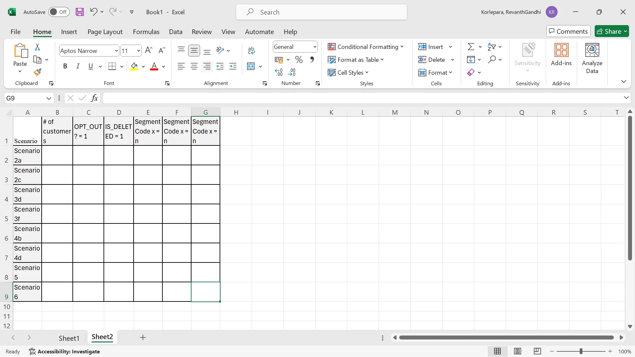The image size is (635, 357).
Task: Switch to the Formulas ribbon tab
Action: click(x=146, y=32)
